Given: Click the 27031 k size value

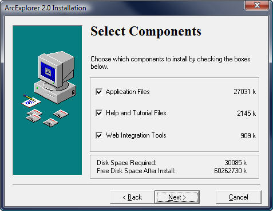Looking at the screenshot, I should [245, 92].
